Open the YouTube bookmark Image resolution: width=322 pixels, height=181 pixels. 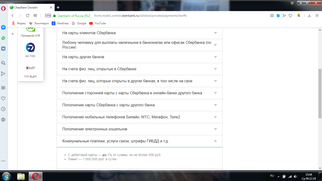tap(98, 23)
